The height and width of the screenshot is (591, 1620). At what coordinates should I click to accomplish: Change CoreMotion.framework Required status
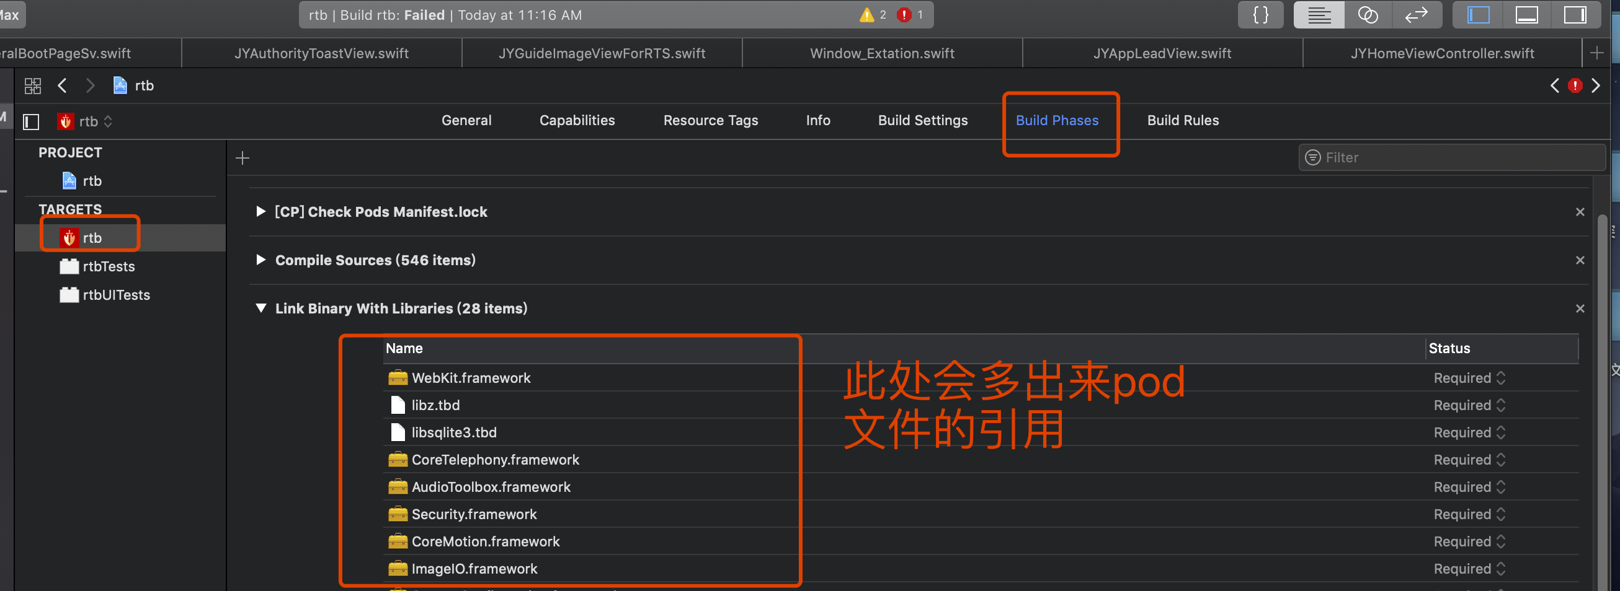click(x=1469, y=541)
